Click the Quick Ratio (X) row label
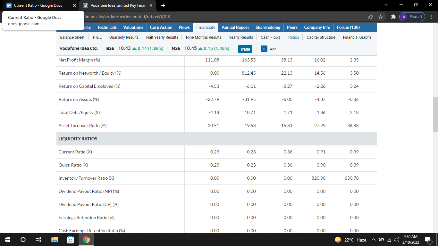 [x=73, y=165]
